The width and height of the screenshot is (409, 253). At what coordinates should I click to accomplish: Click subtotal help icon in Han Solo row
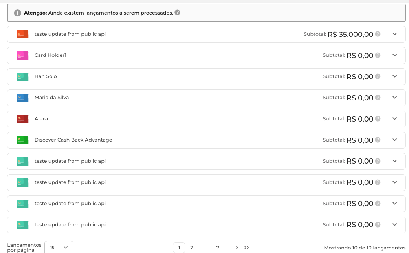378,76
